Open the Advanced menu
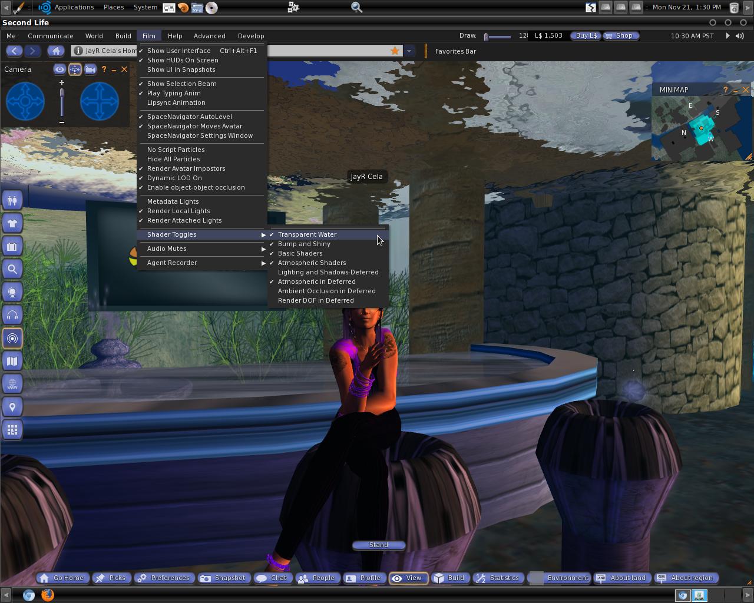The image size is (754, 603). [209, 36]
